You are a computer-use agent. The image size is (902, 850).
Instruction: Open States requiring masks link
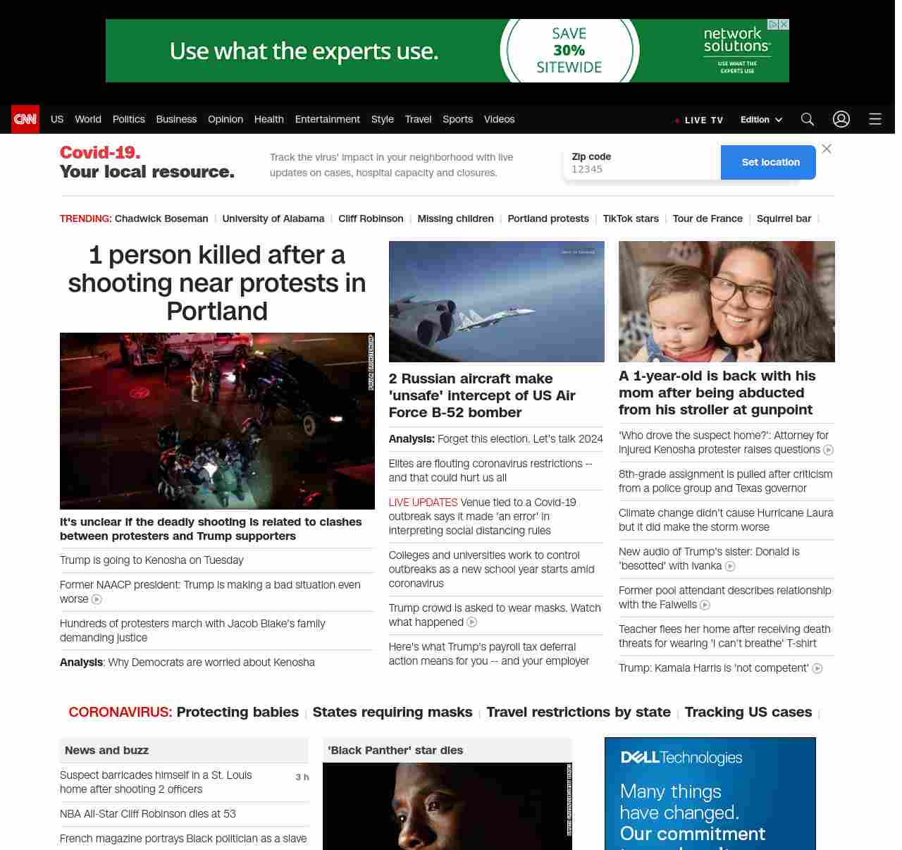click(x=392, y=712)
